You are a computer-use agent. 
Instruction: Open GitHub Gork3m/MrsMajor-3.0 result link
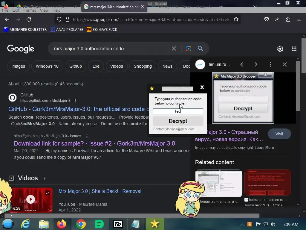79,109
